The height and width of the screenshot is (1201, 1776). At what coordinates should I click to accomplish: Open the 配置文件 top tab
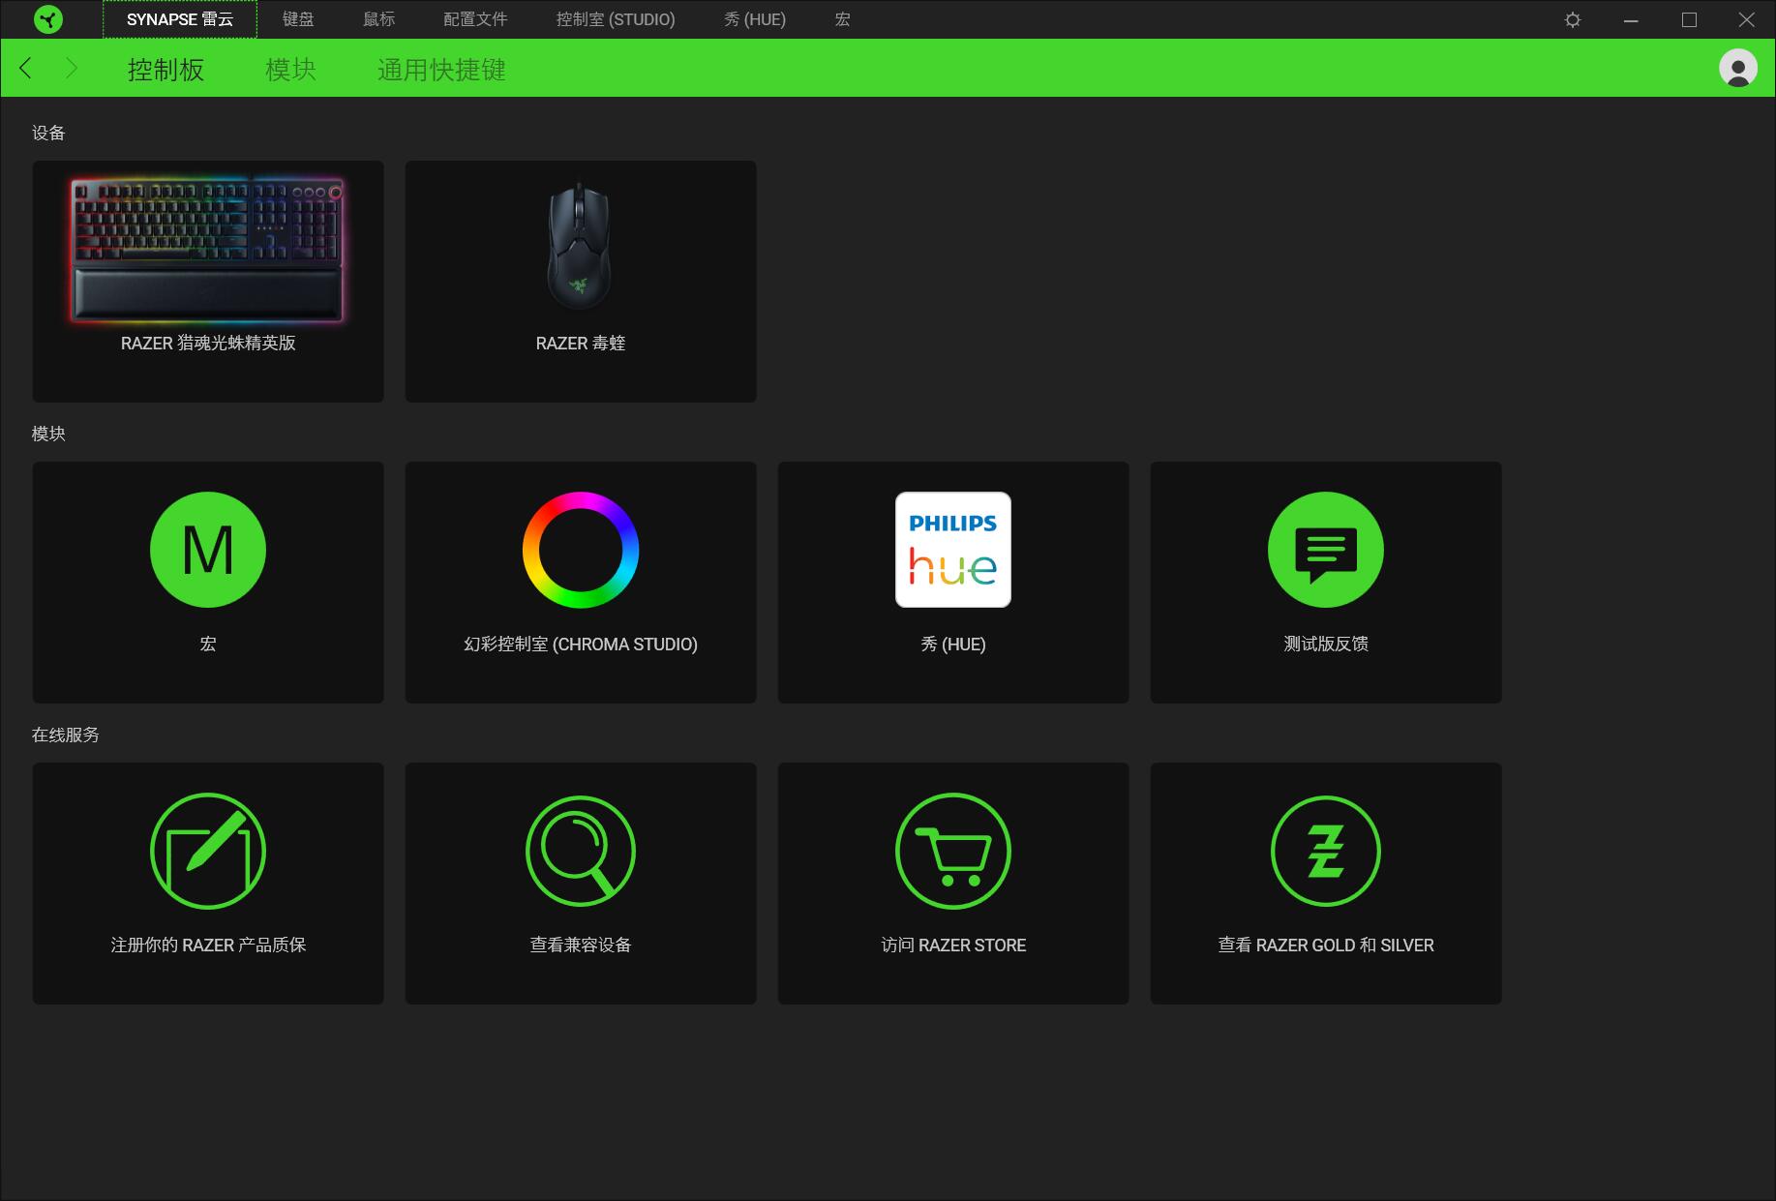pos(475,19)
